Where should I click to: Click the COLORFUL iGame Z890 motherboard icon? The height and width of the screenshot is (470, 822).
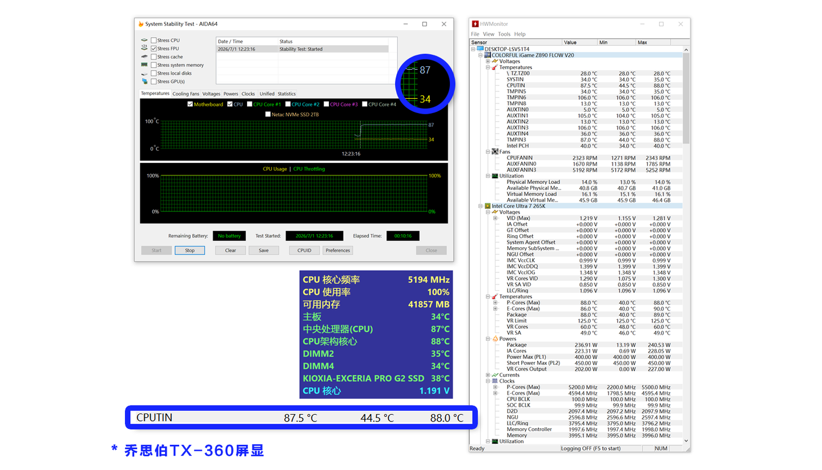[487, 55]
